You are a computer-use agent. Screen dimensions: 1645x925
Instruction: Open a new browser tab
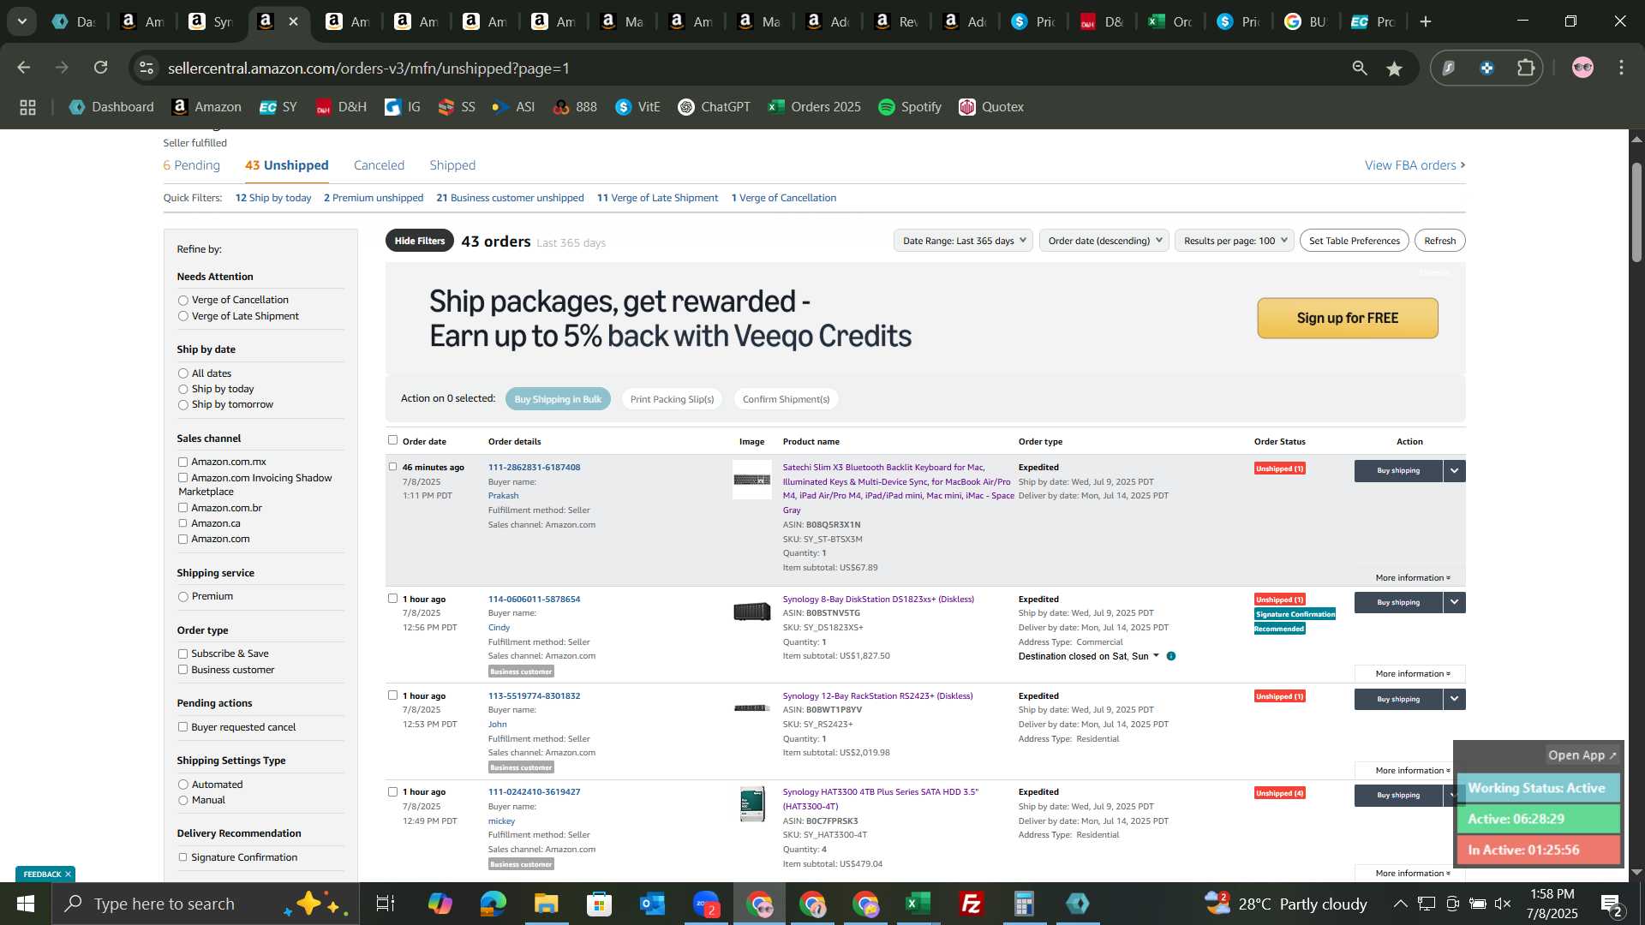click(x=1426, y=21)
